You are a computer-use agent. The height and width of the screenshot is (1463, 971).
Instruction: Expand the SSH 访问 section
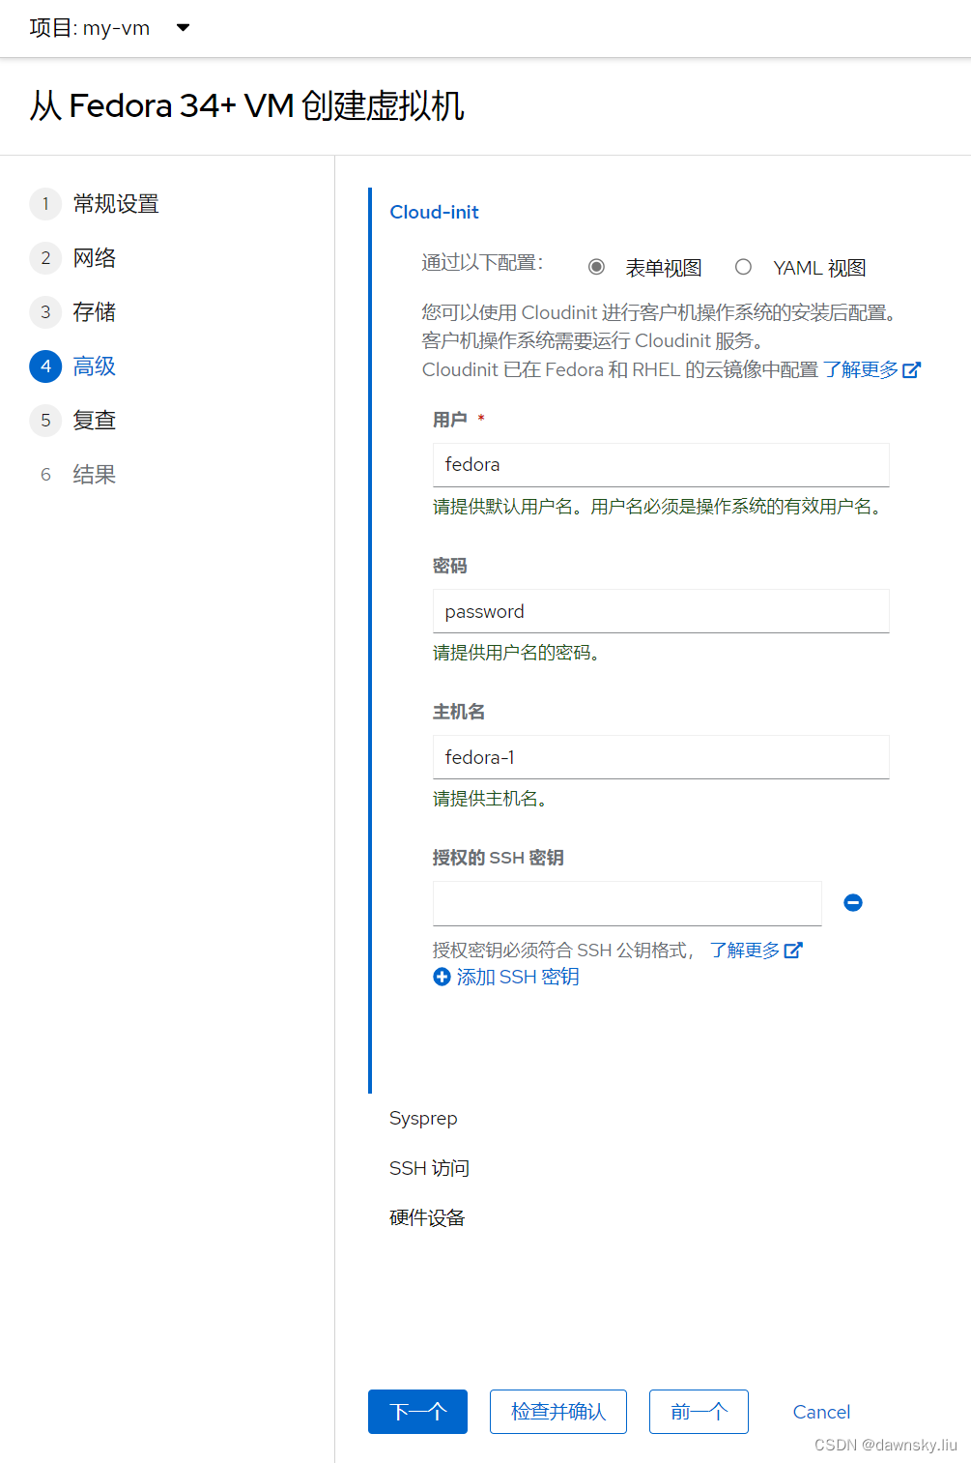429,1167
